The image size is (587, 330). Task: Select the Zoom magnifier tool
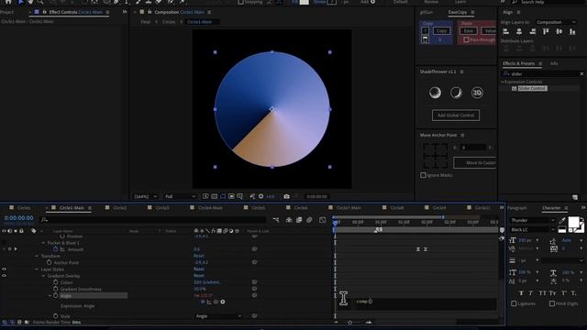pos(40,2)
